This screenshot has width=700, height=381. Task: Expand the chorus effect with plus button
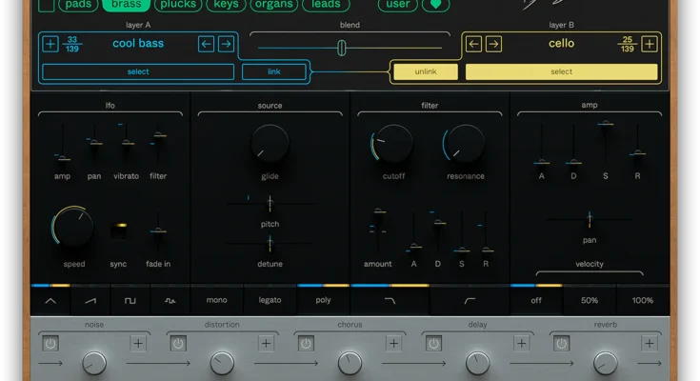pos(393,343)
